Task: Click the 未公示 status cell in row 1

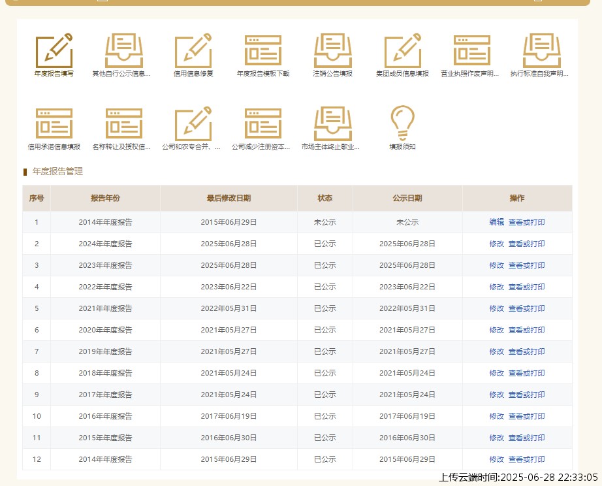Action: click(x=325, y=222)
